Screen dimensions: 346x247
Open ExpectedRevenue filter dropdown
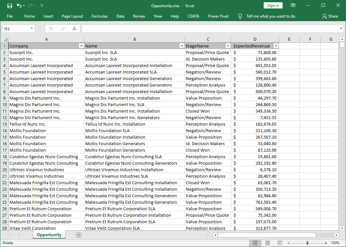(276, 46)
